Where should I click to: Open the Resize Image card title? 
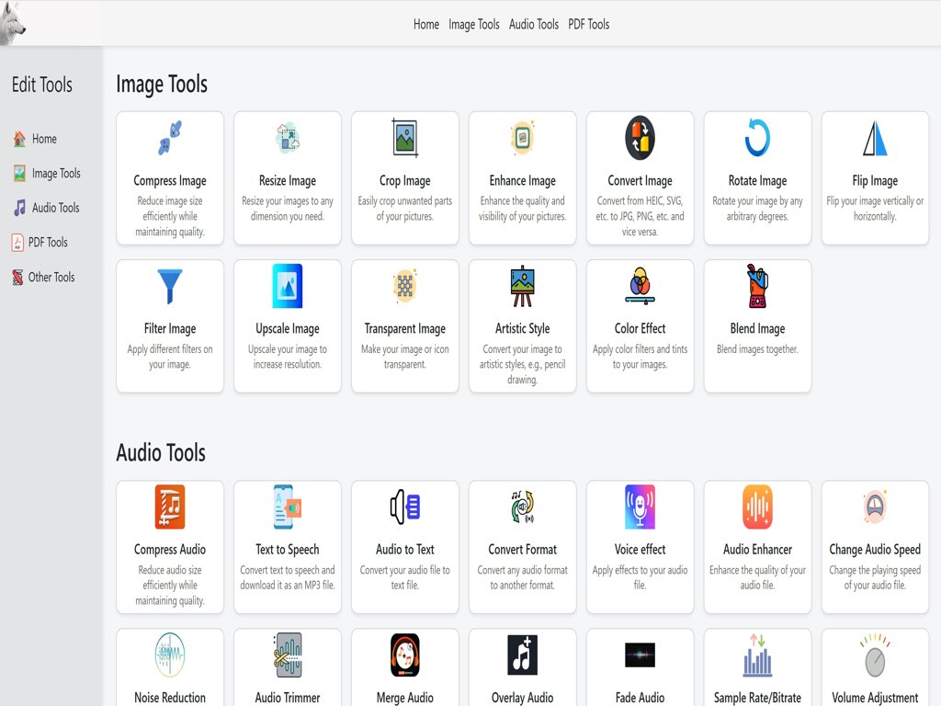pos(288,181)
